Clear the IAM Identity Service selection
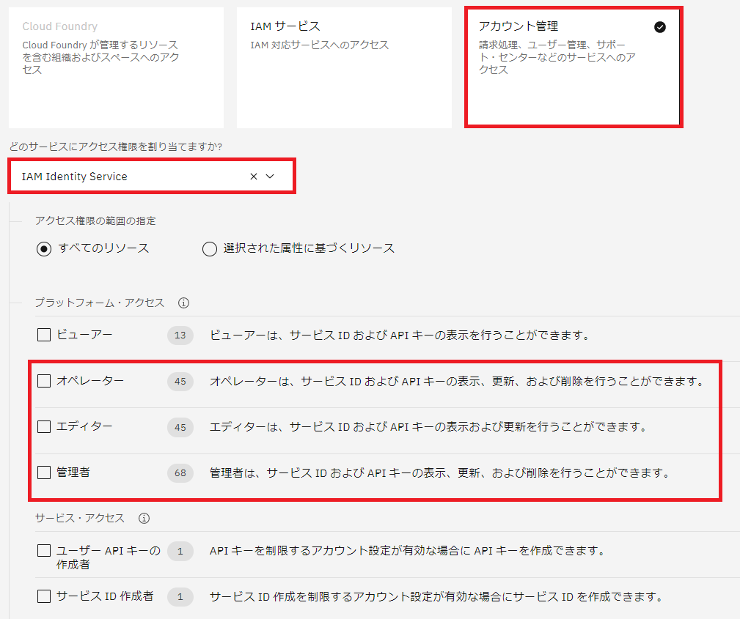Screen dimensions: 740x619 pyautogui.click(x=254, y=177)
